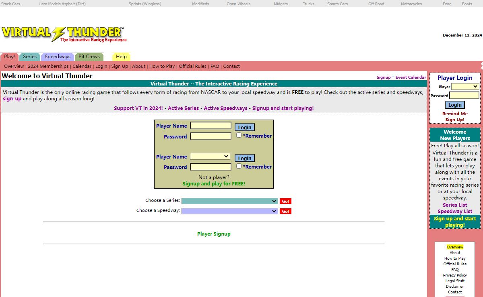
Task: Open Privacy Policy in the sidebar list
Action: [455, 275]
